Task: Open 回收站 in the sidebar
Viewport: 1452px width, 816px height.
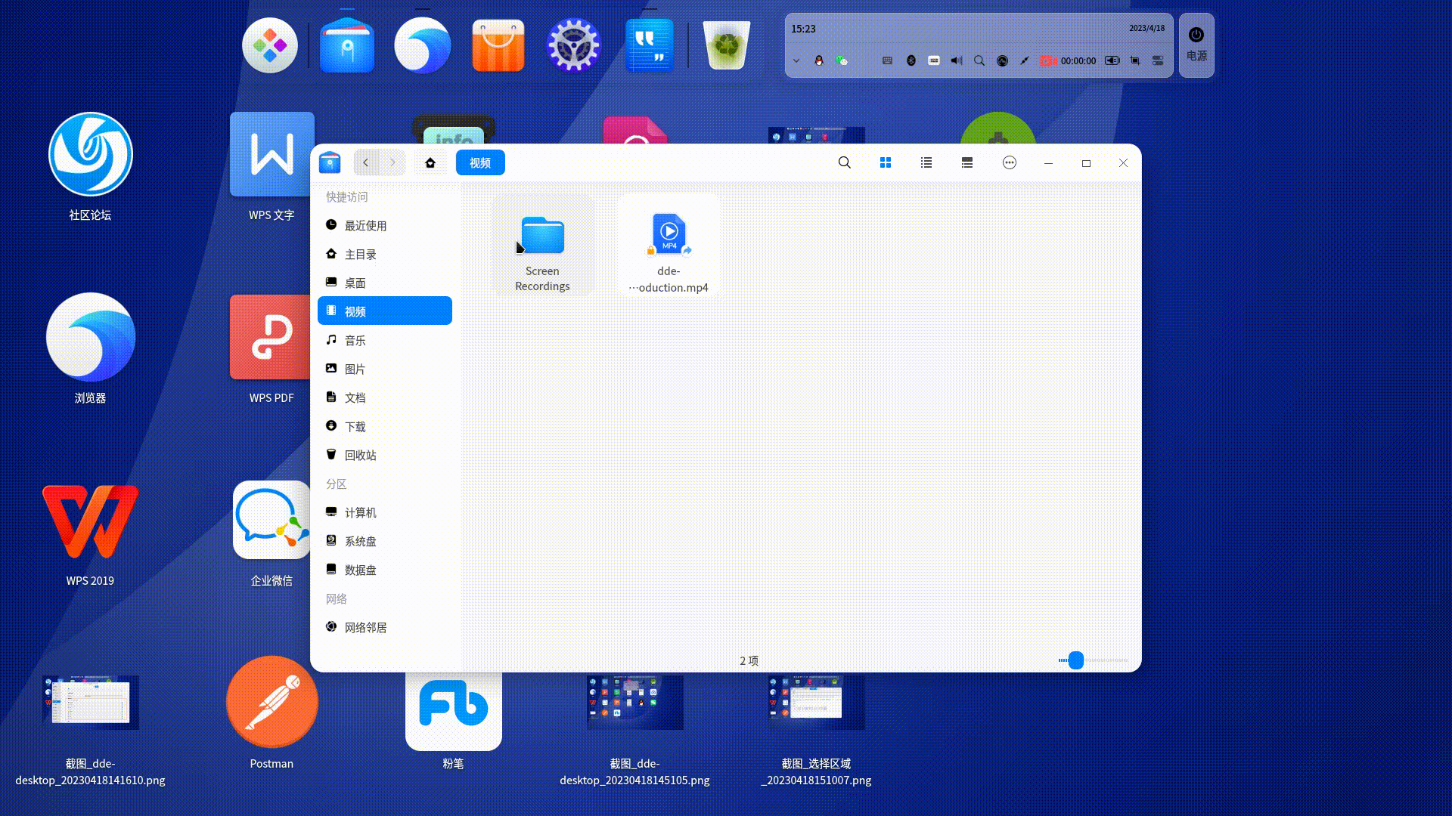Action: 385,455
